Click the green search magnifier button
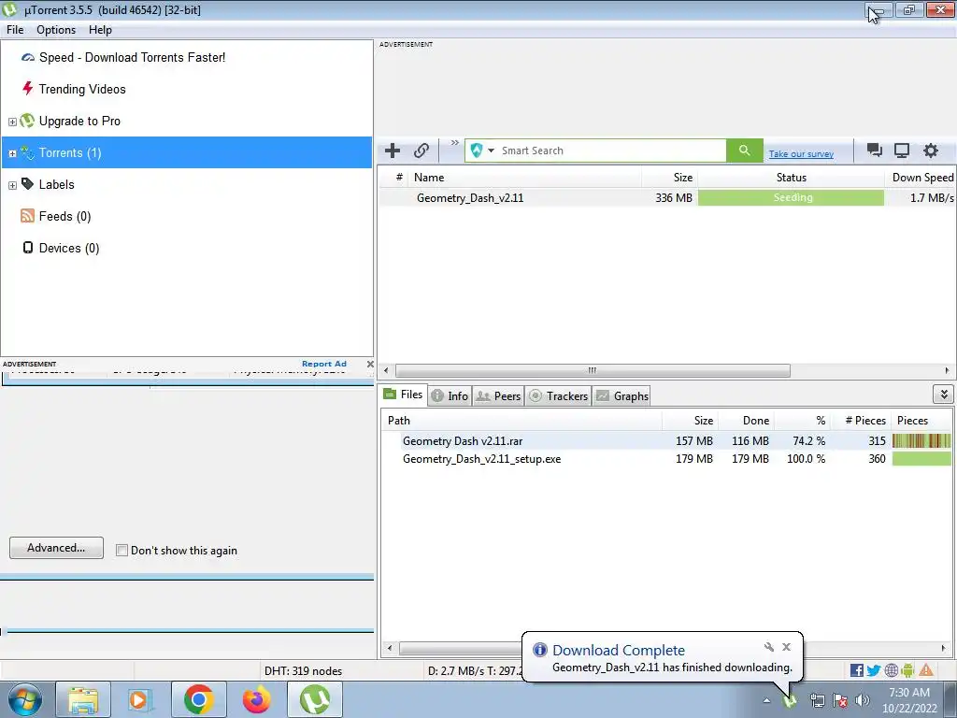Screen dimensions: 957x718 744,151
